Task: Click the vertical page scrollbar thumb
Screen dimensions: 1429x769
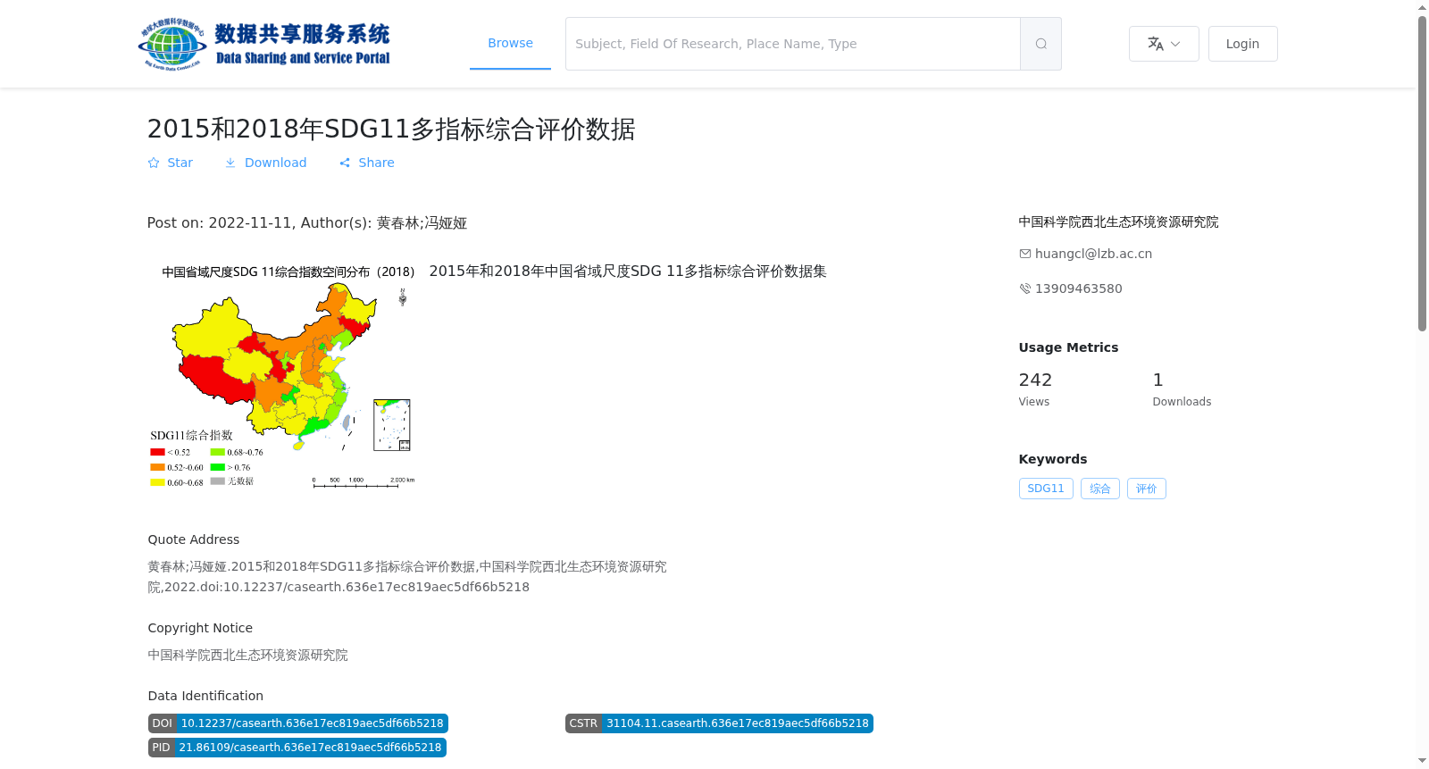Action: (1422, 173)
